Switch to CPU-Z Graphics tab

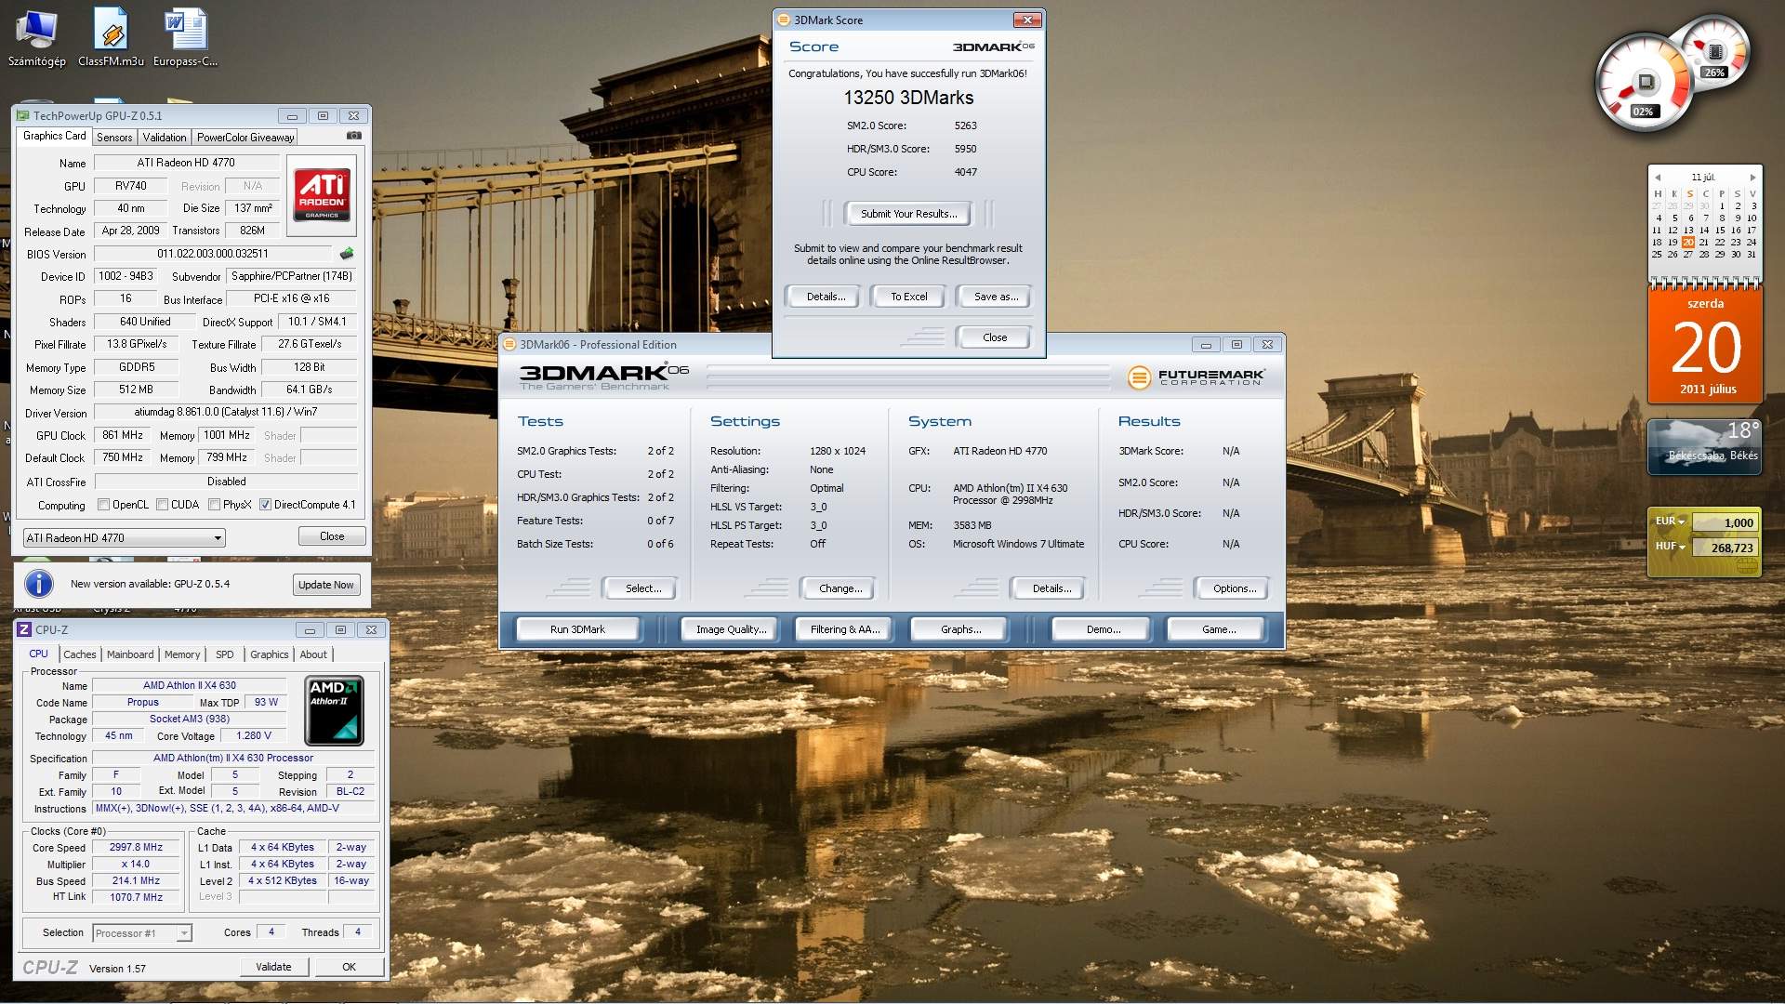pos(270,654)
